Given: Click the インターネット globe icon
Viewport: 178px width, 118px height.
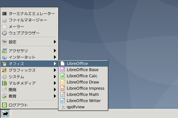Looking at the screenshot, I should pyautogui.click(x=4, y=57).
